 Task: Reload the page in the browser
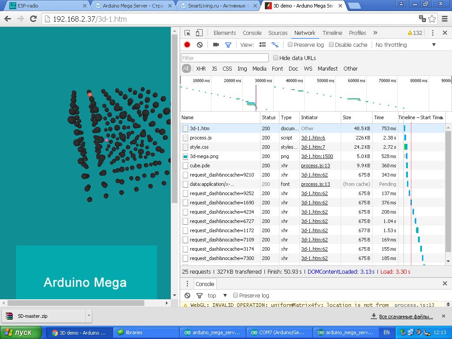tap(33, 19)
